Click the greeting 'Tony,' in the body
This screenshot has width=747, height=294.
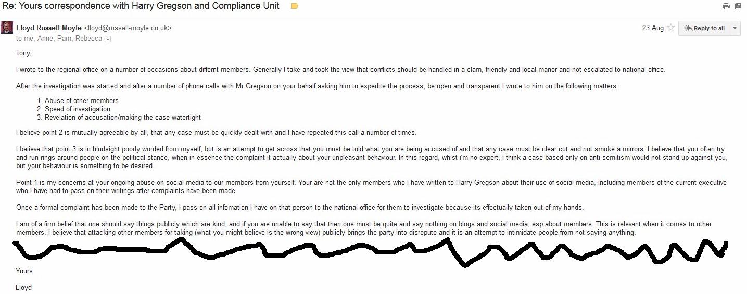pyautogui.click(x=24, y=53)
